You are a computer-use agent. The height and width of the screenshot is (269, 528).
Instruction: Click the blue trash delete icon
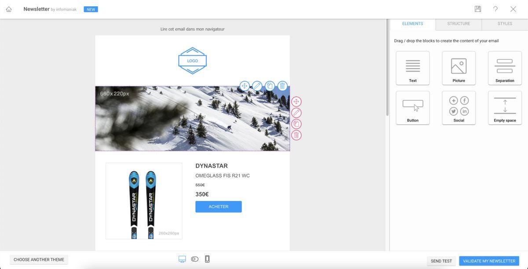pyautogui.click(x=282, y=86)
